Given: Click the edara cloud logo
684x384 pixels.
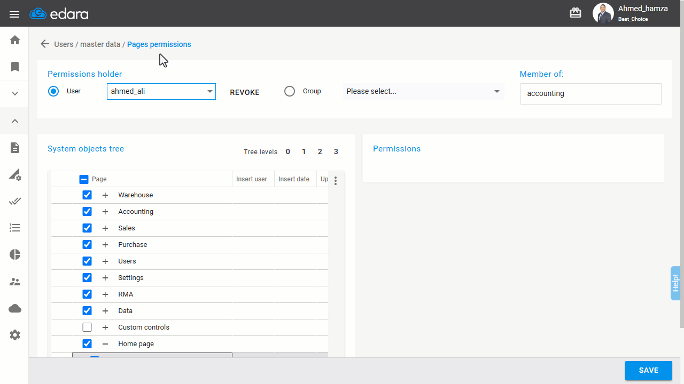Looking at the screenshot, I should [x=59, y=14].
